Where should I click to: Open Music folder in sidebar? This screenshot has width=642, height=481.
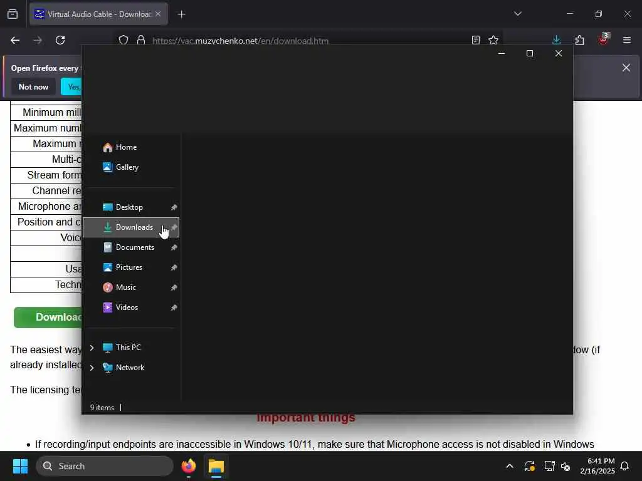(131, 287)
